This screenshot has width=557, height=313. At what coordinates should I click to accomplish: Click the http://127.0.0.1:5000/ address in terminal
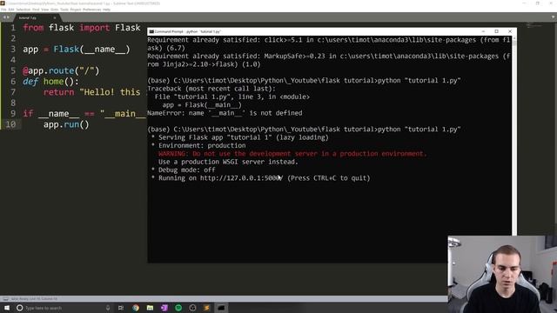(241, 178)
